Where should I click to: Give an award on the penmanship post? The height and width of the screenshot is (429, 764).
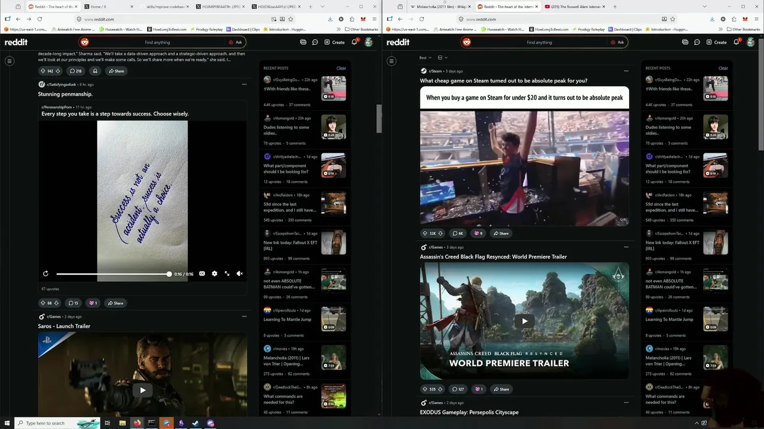click(x=93, y=303)
